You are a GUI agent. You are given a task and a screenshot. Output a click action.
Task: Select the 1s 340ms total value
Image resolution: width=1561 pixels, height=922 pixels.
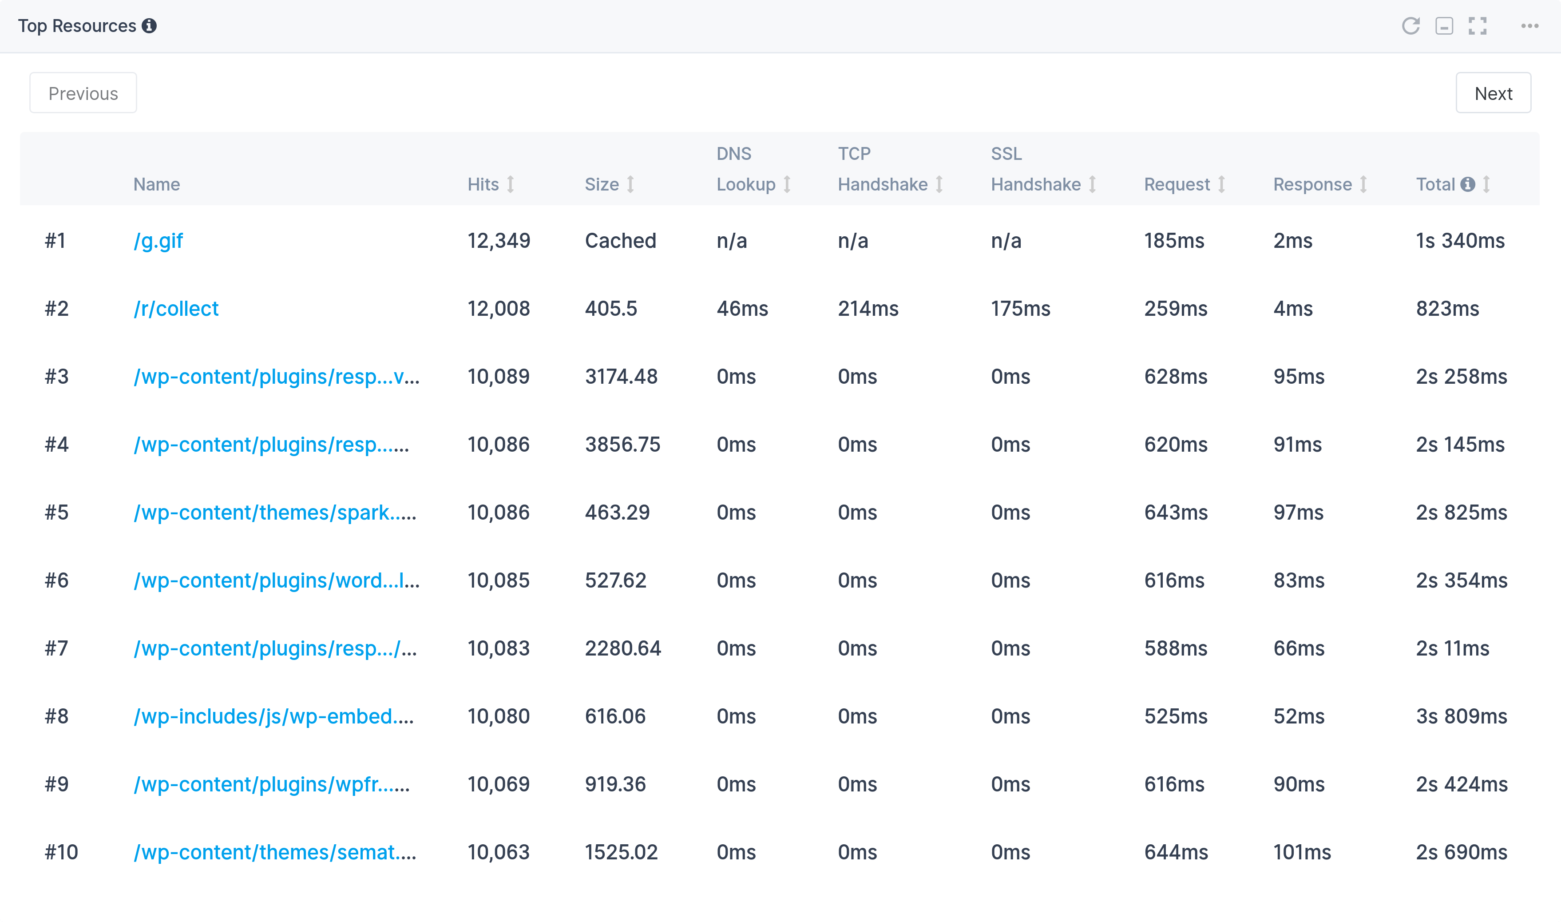[x=1460, y=241]
